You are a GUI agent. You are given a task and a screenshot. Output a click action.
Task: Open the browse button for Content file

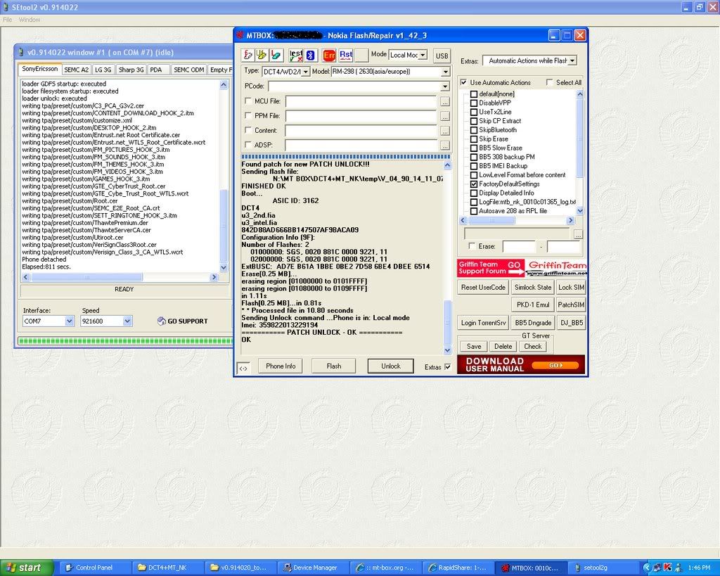(444, 131)
